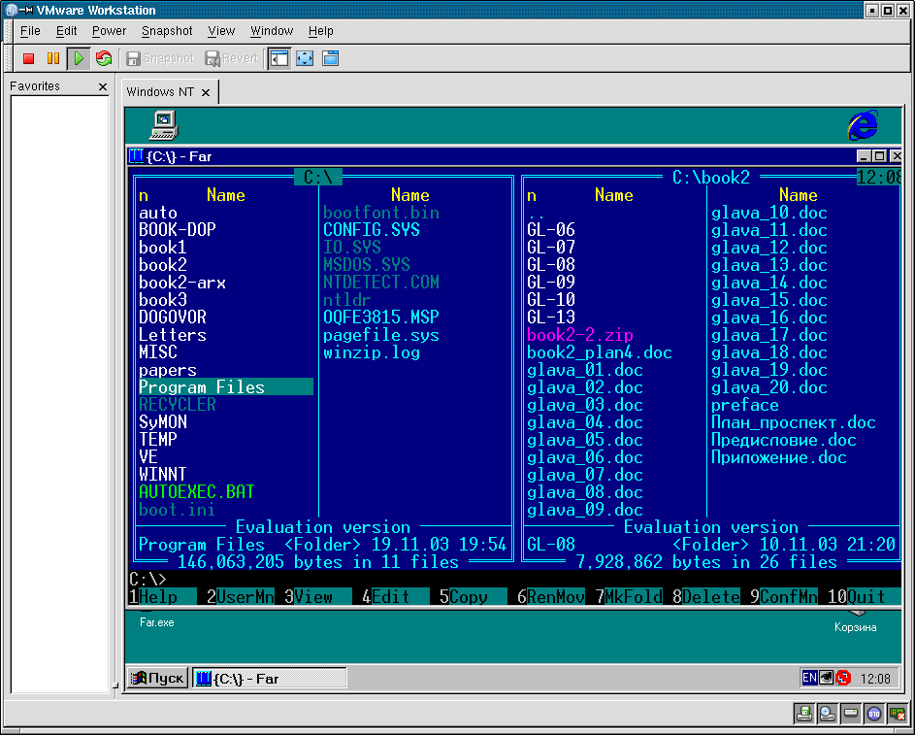This screenshot has width=915, height=735.
Task: Click the Far.exe desktop shortcut label
Action: [156, 623]
